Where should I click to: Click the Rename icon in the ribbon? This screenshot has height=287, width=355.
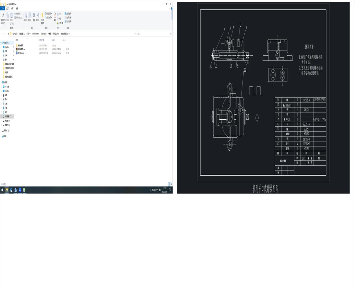click(38, 15)
